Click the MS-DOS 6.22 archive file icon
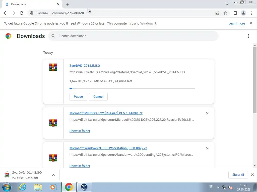The image size is (257, 192). 53,122
